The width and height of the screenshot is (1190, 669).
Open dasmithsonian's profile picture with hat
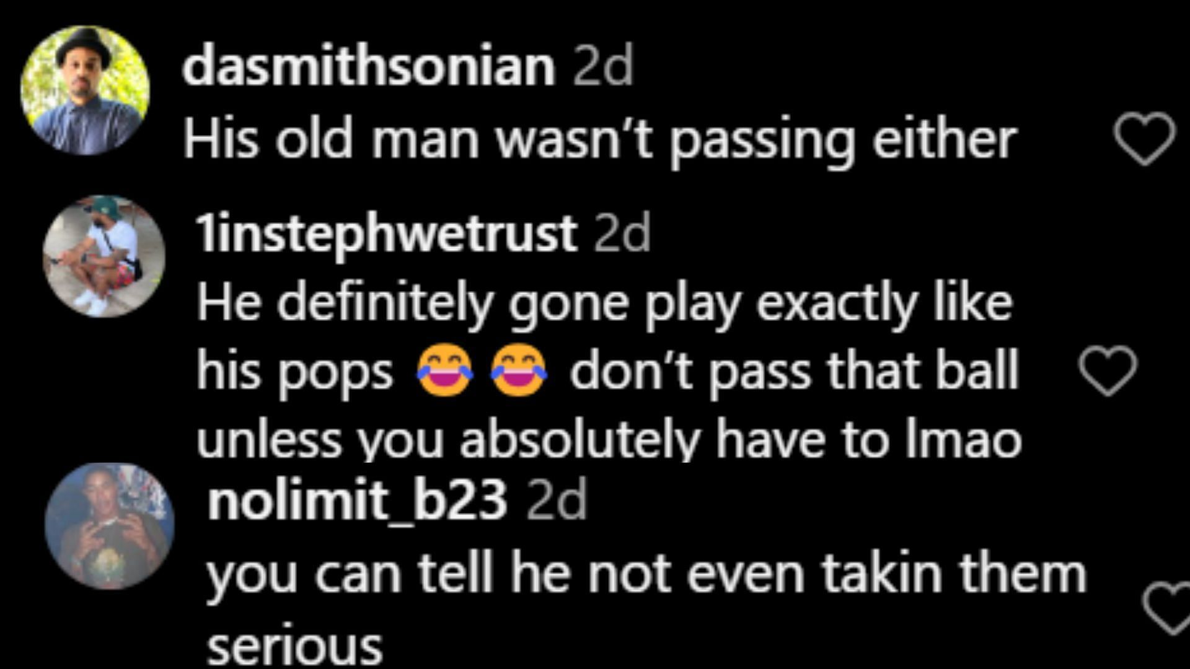point(85,90)
